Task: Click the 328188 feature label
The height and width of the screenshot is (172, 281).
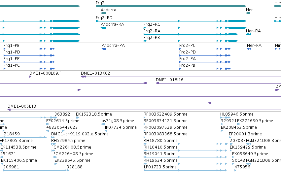Action: point(75,167)
